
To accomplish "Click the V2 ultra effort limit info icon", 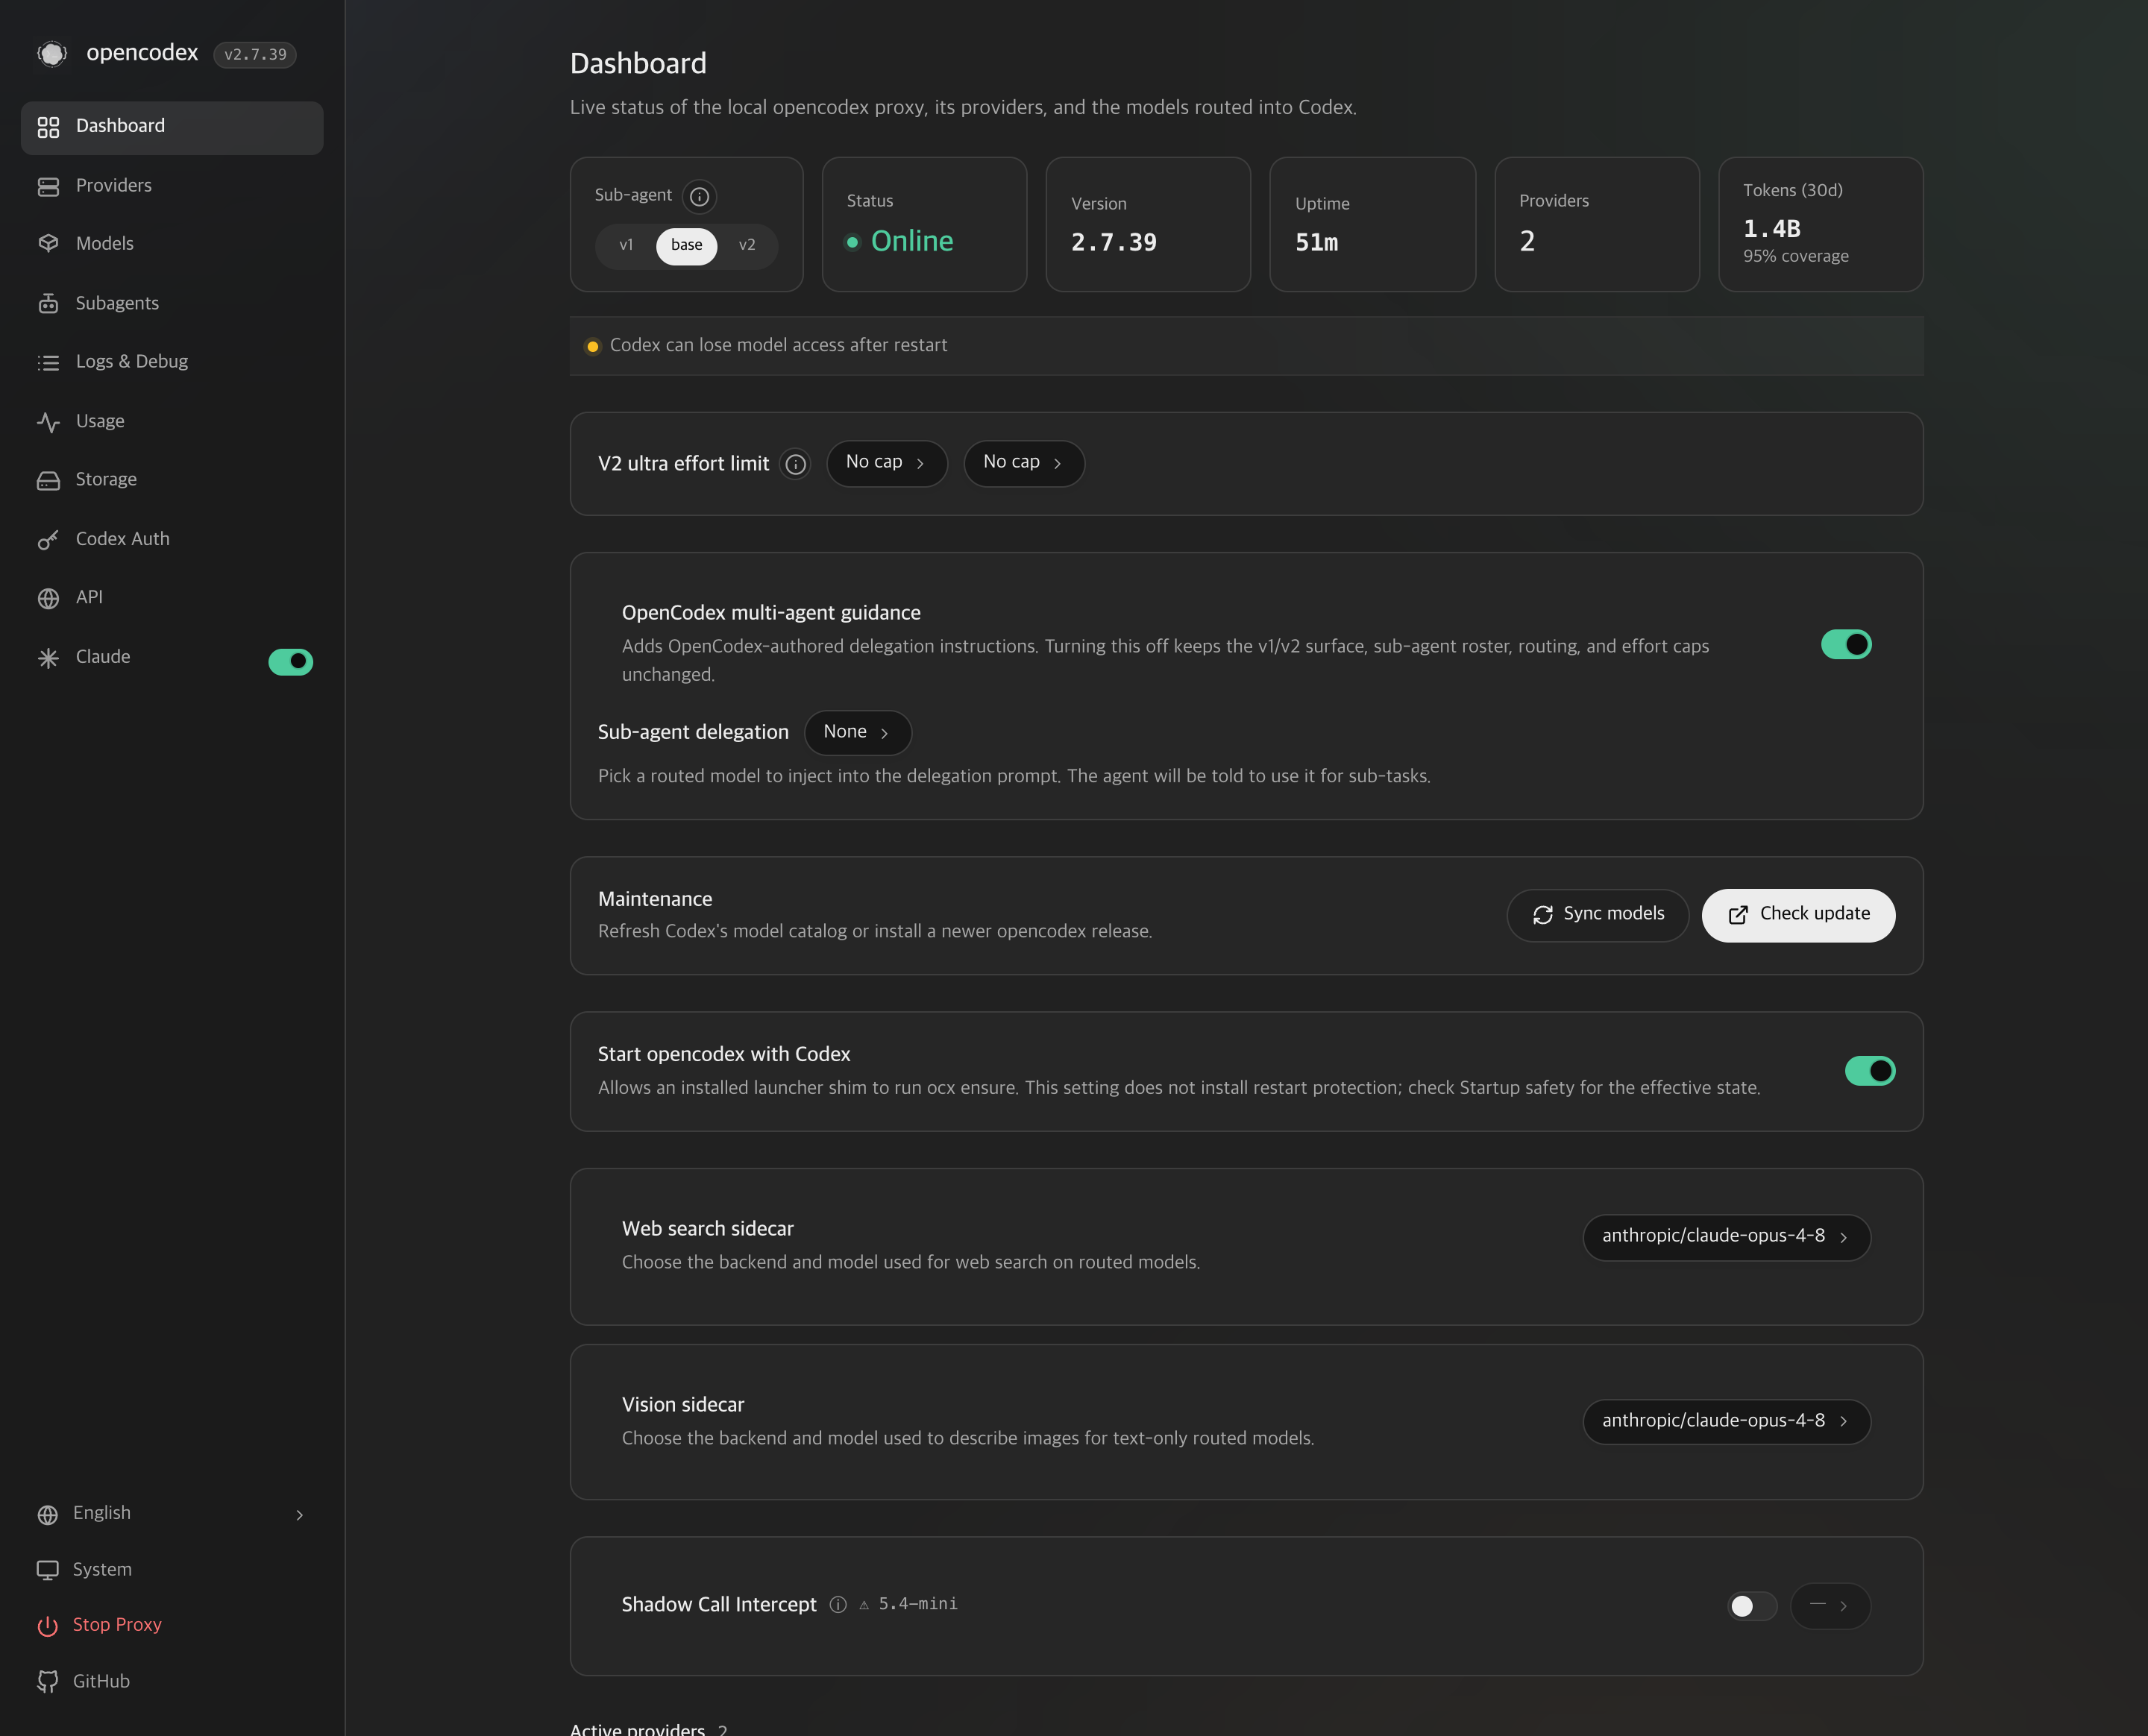I will pos(795,464).
